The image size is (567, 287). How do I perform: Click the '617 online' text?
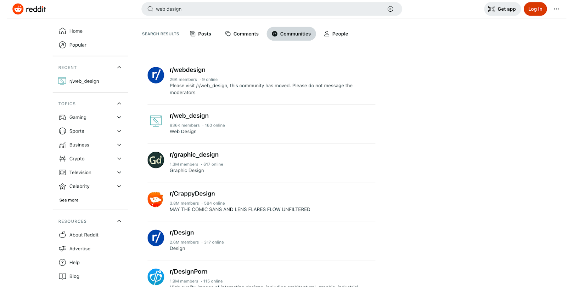[x=213, y=164]
